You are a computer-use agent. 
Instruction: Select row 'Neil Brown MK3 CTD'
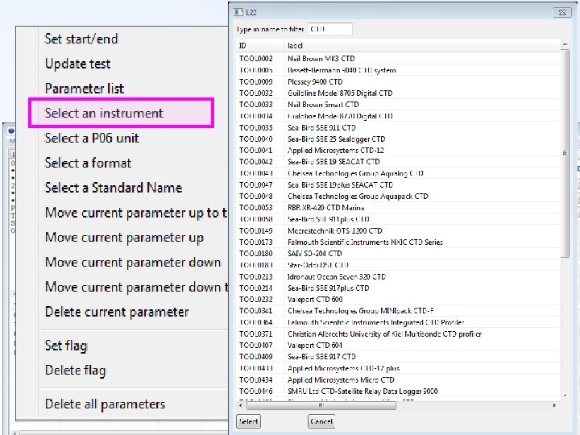tap(398, 59)
